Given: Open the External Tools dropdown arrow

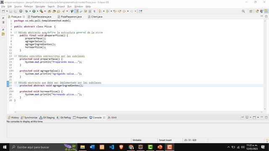Looking at the screenshot, I should click(45, 11).
